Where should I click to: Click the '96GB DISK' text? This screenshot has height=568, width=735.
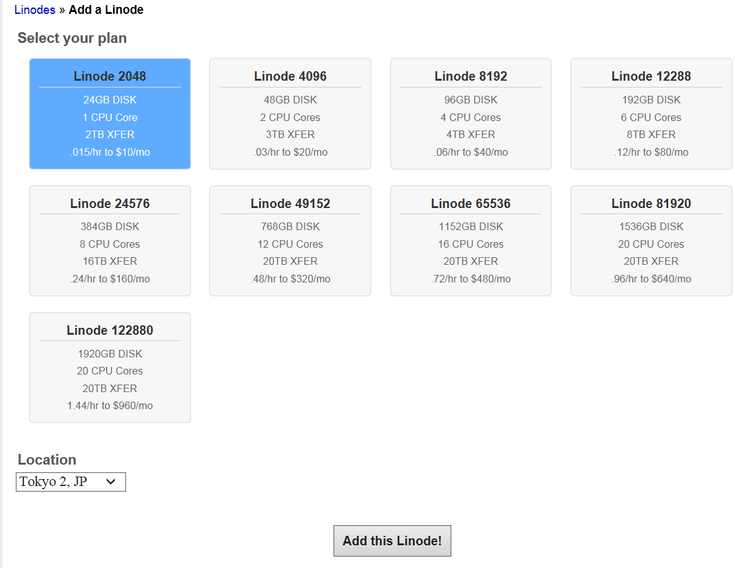[471, 100]
